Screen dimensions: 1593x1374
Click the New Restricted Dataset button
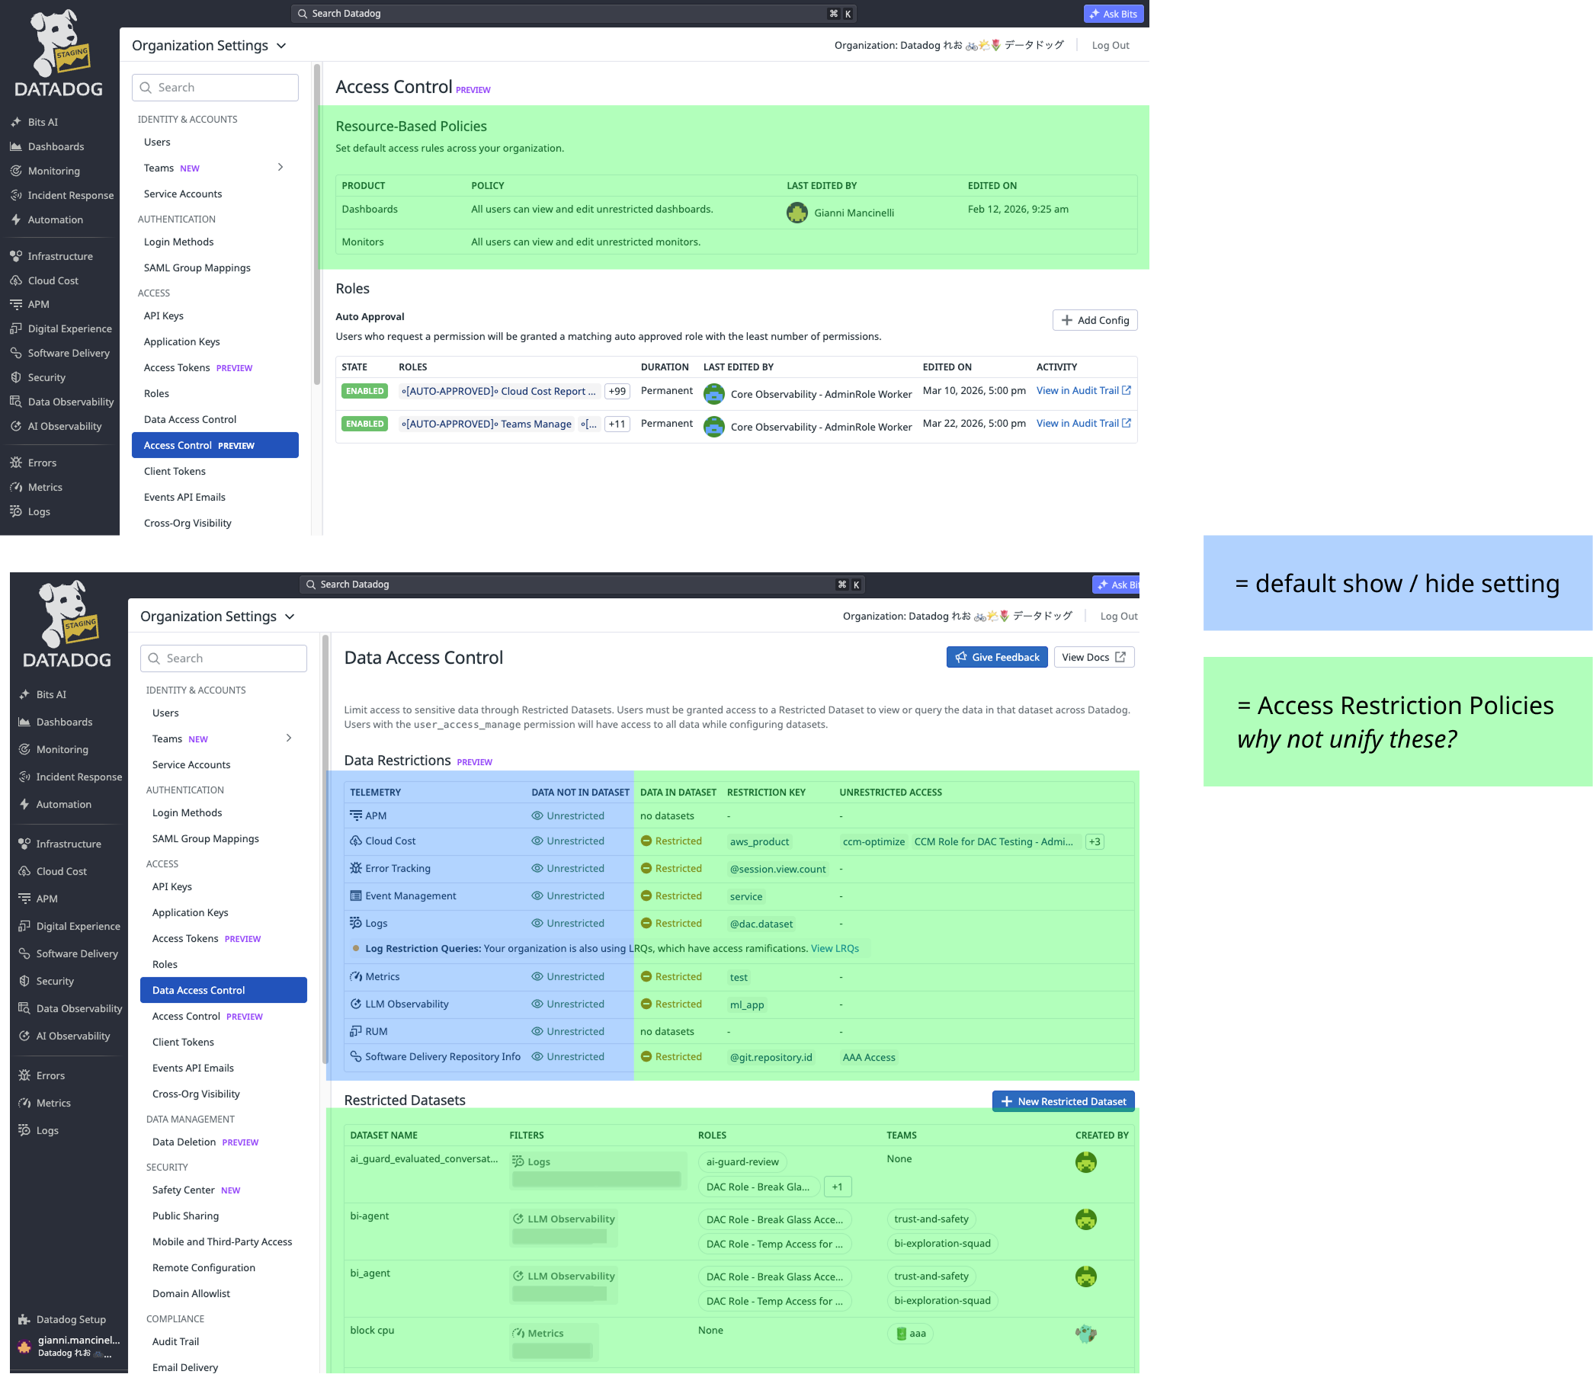pyautogui.click(x=1063, y=1101)
